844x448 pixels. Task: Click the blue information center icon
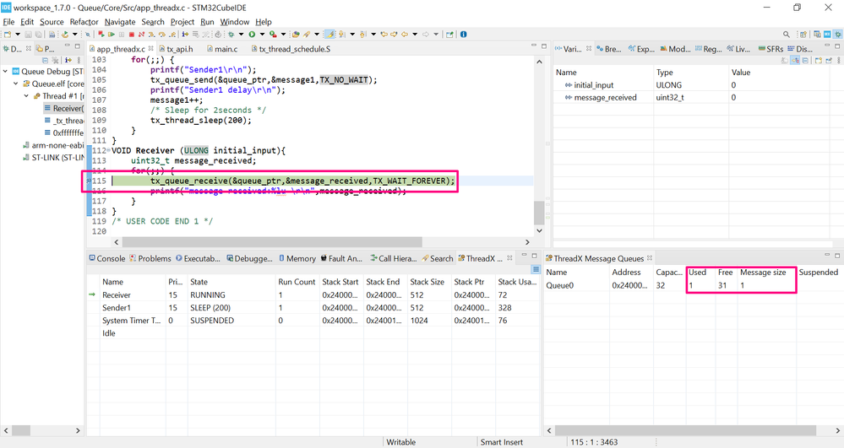(x=464, y=35)
